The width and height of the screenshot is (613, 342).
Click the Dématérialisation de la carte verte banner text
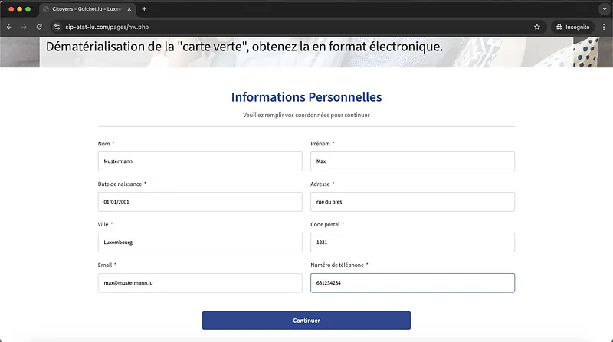pos(244,47)
